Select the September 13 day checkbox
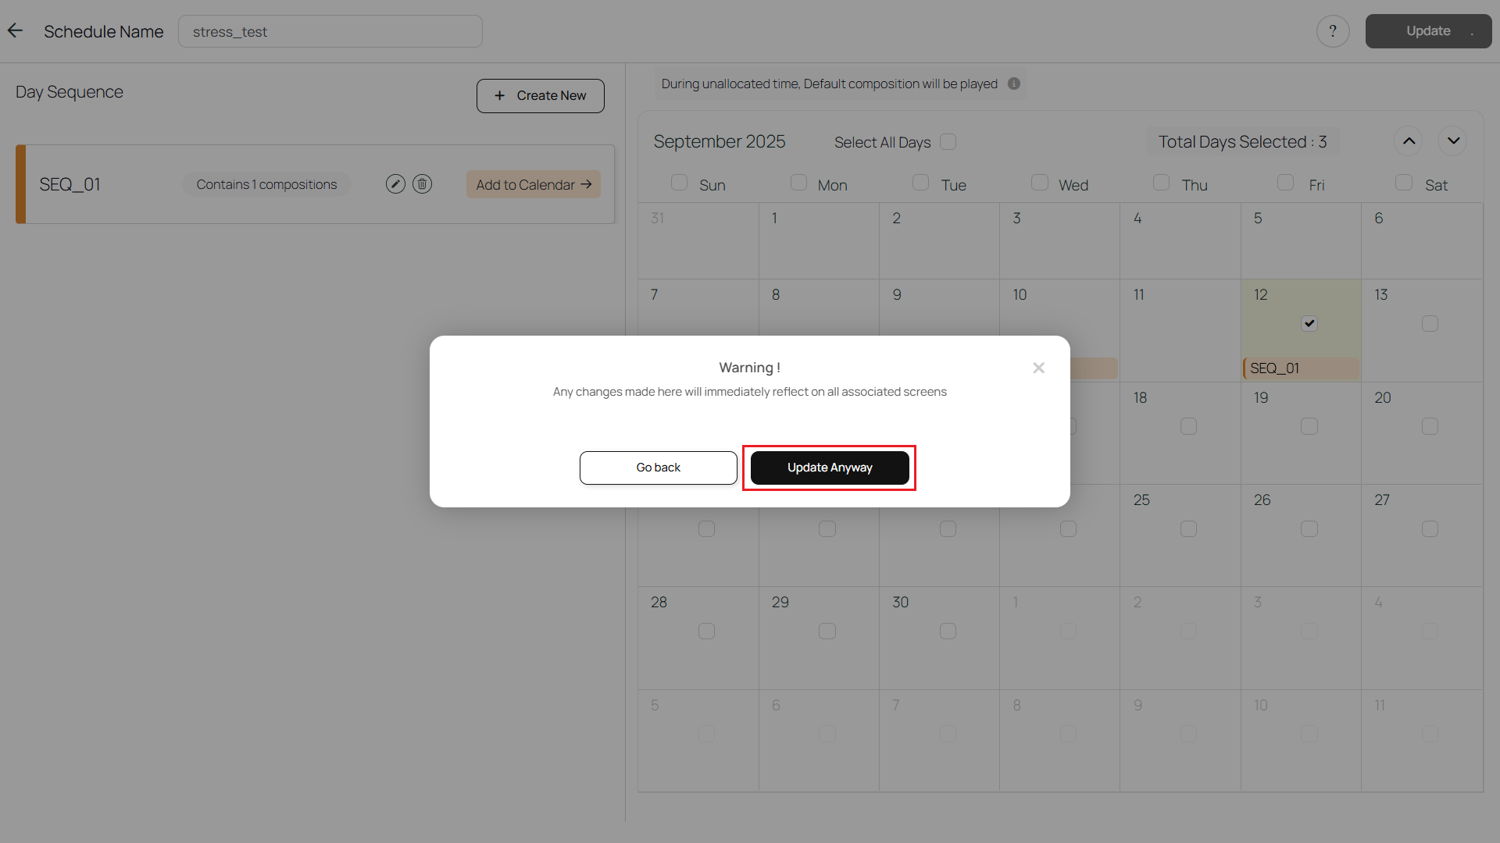This screenshot has height=843, width=1500. (x=1430, y=323)
